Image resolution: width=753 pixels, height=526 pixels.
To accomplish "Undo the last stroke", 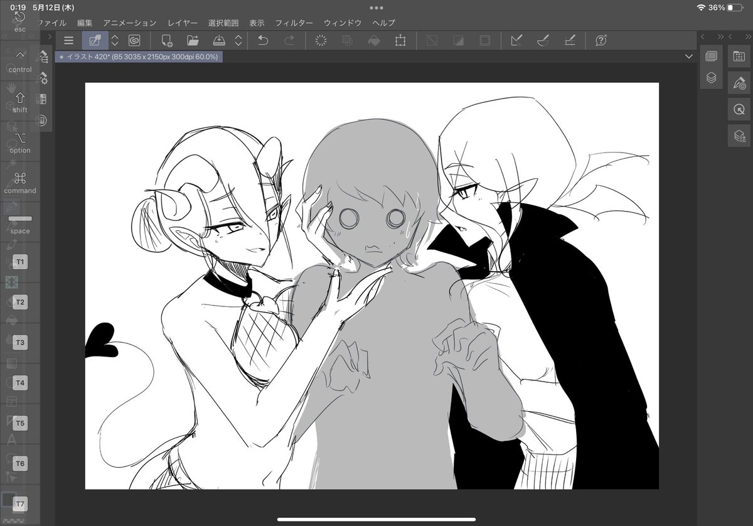I will tap(263, 41).
